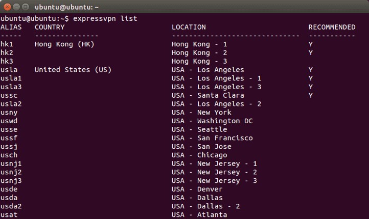Click the ALIAS column header
Viewport: 369px width, 219px height.
pos(11,27)
